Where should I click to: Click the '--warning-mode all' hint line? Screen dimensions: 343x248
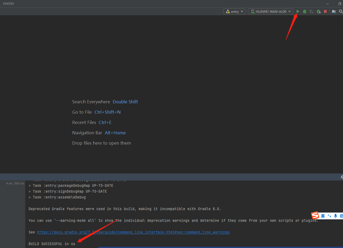click(173, 220)
